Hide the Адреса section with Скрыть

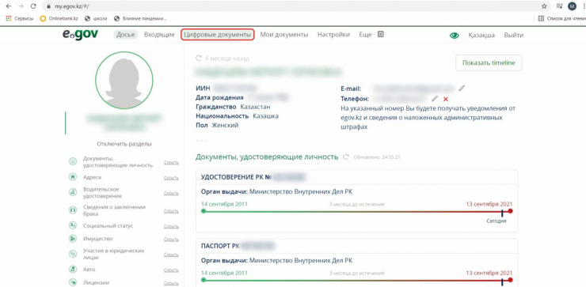point(171,178)
